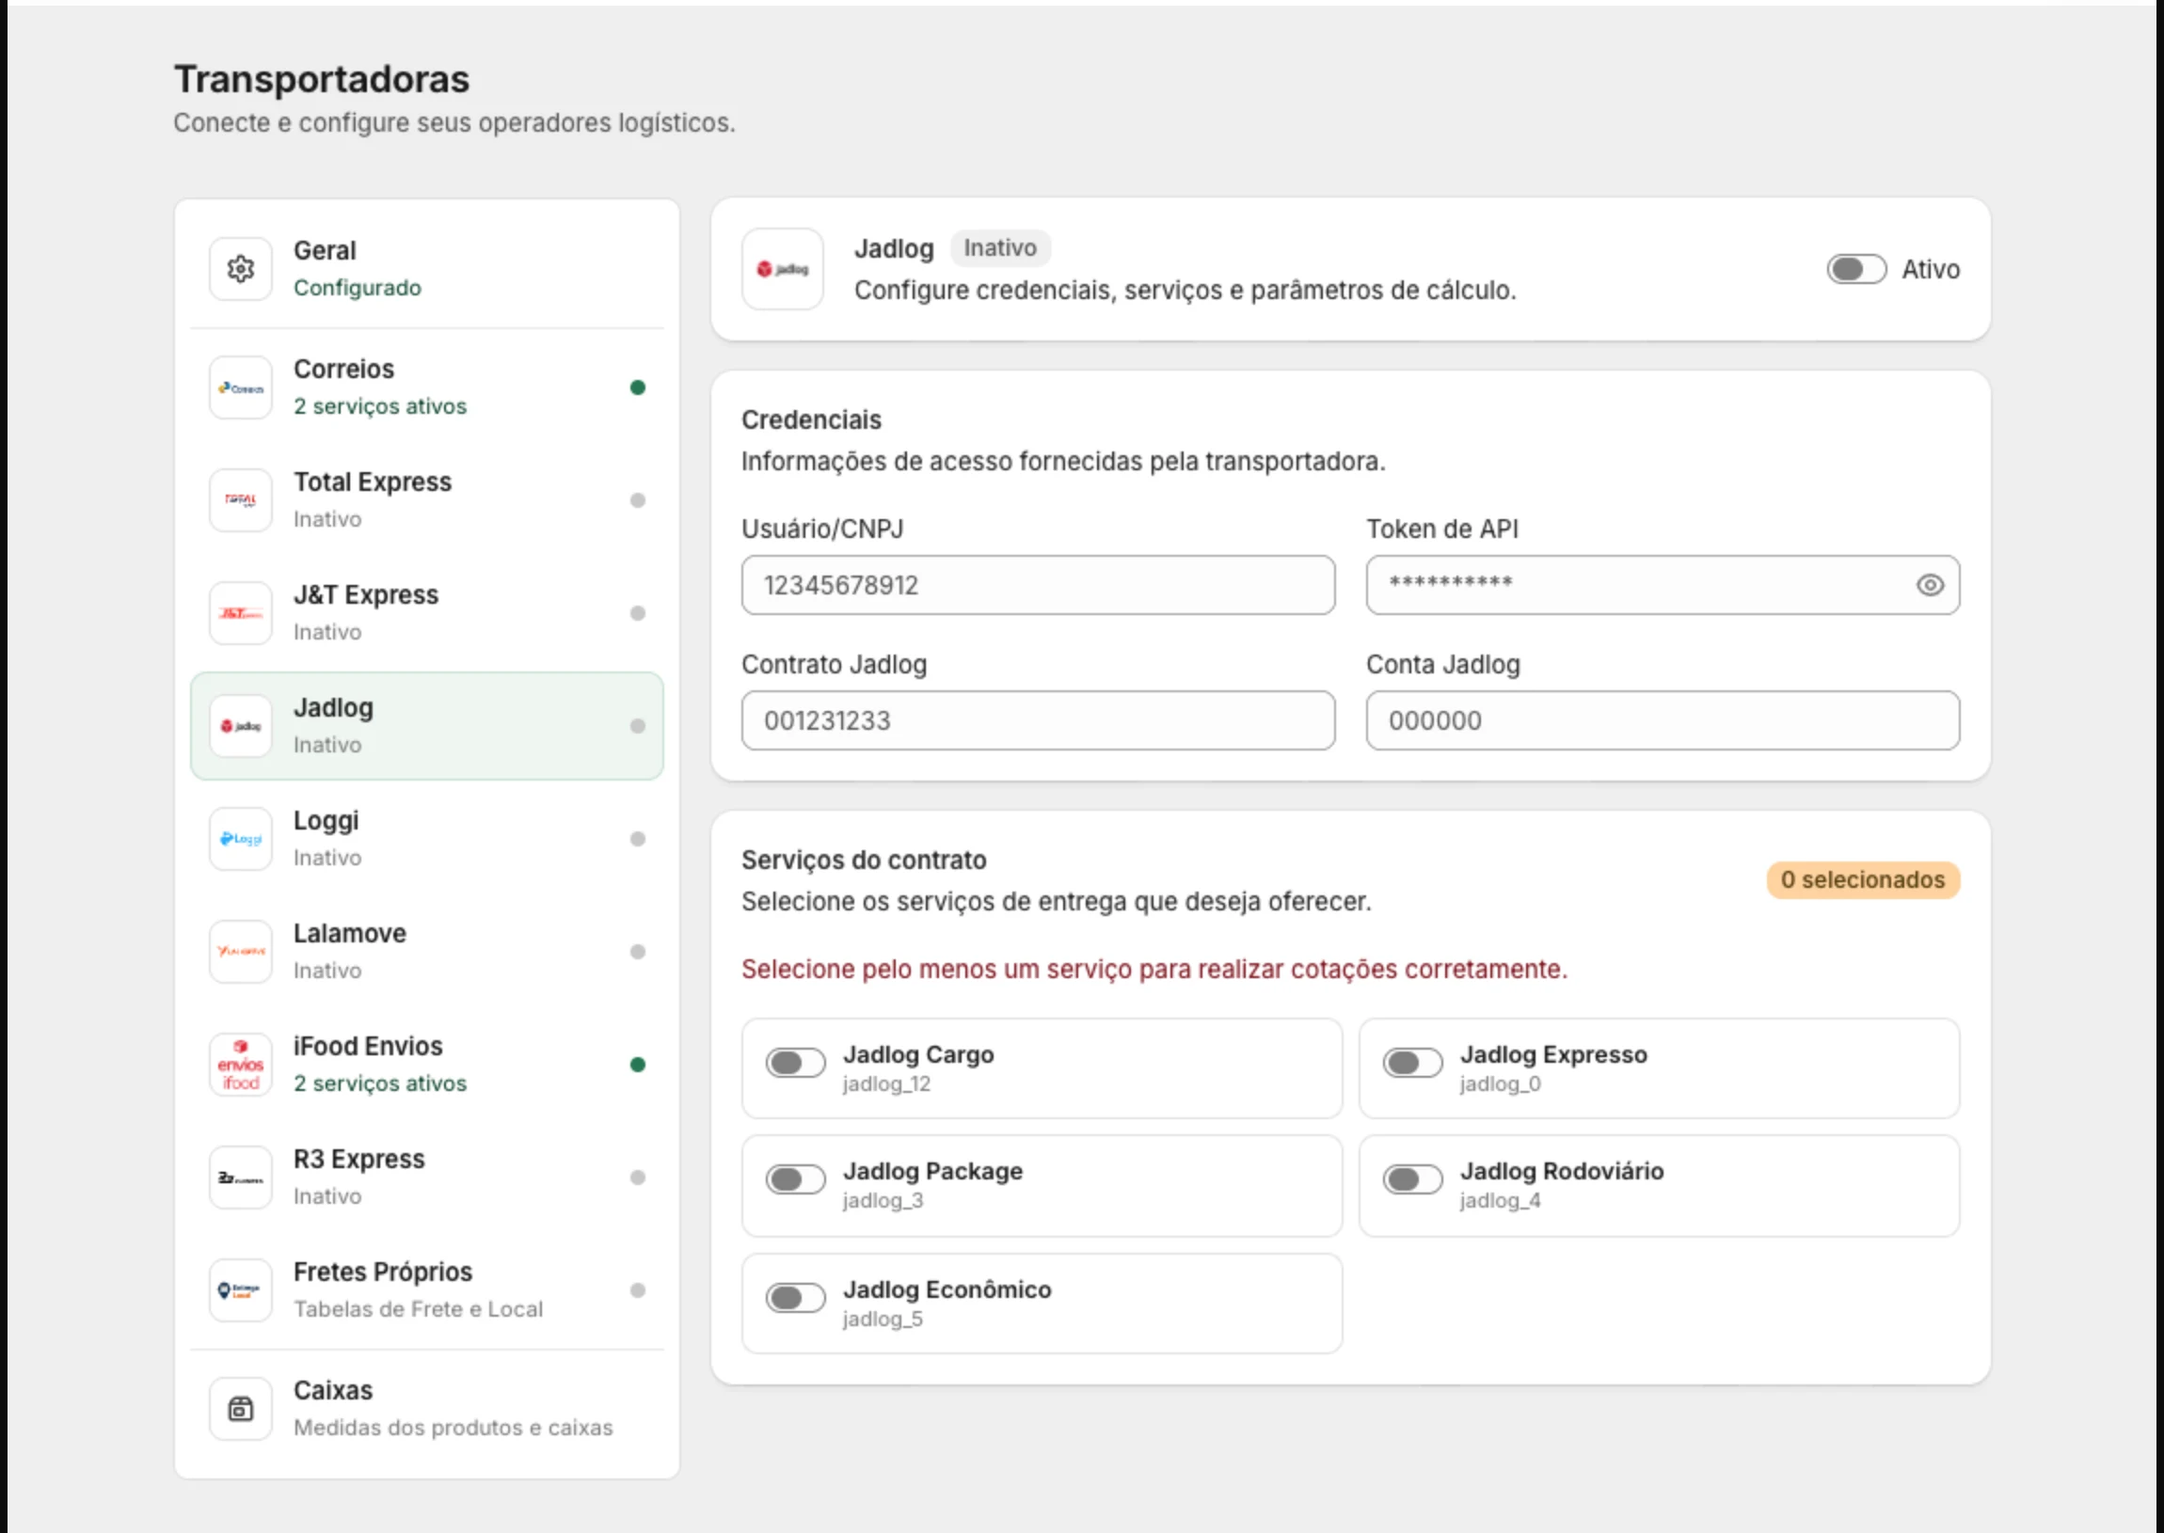Click the Inativo badge next to Jadlog title
Image resolution: width=2164 pixels, height=1533 pixels.
[1000, 248]
